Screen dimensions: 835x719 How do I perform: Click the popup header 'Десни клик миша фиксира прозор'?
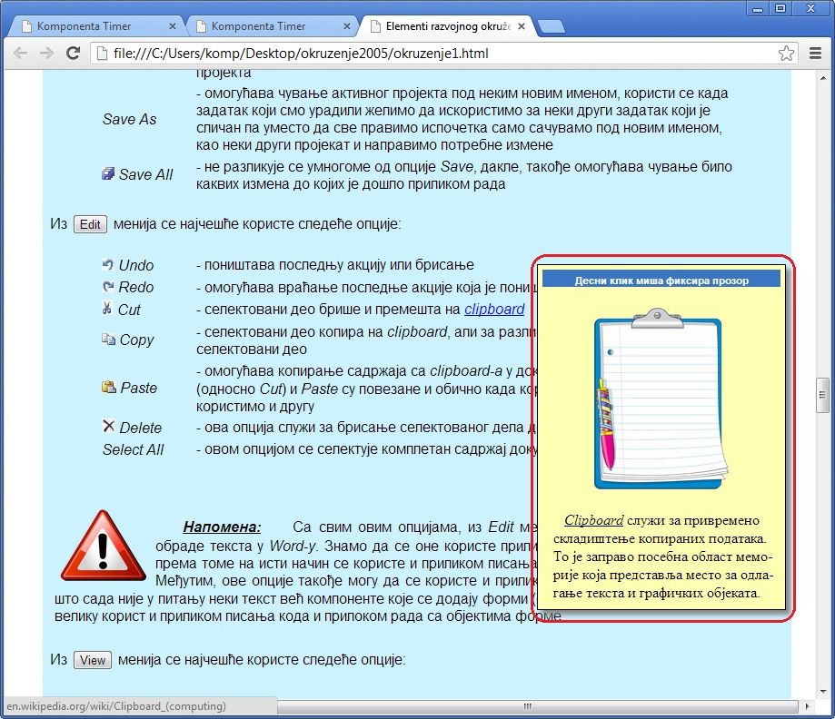click(661, 281)
